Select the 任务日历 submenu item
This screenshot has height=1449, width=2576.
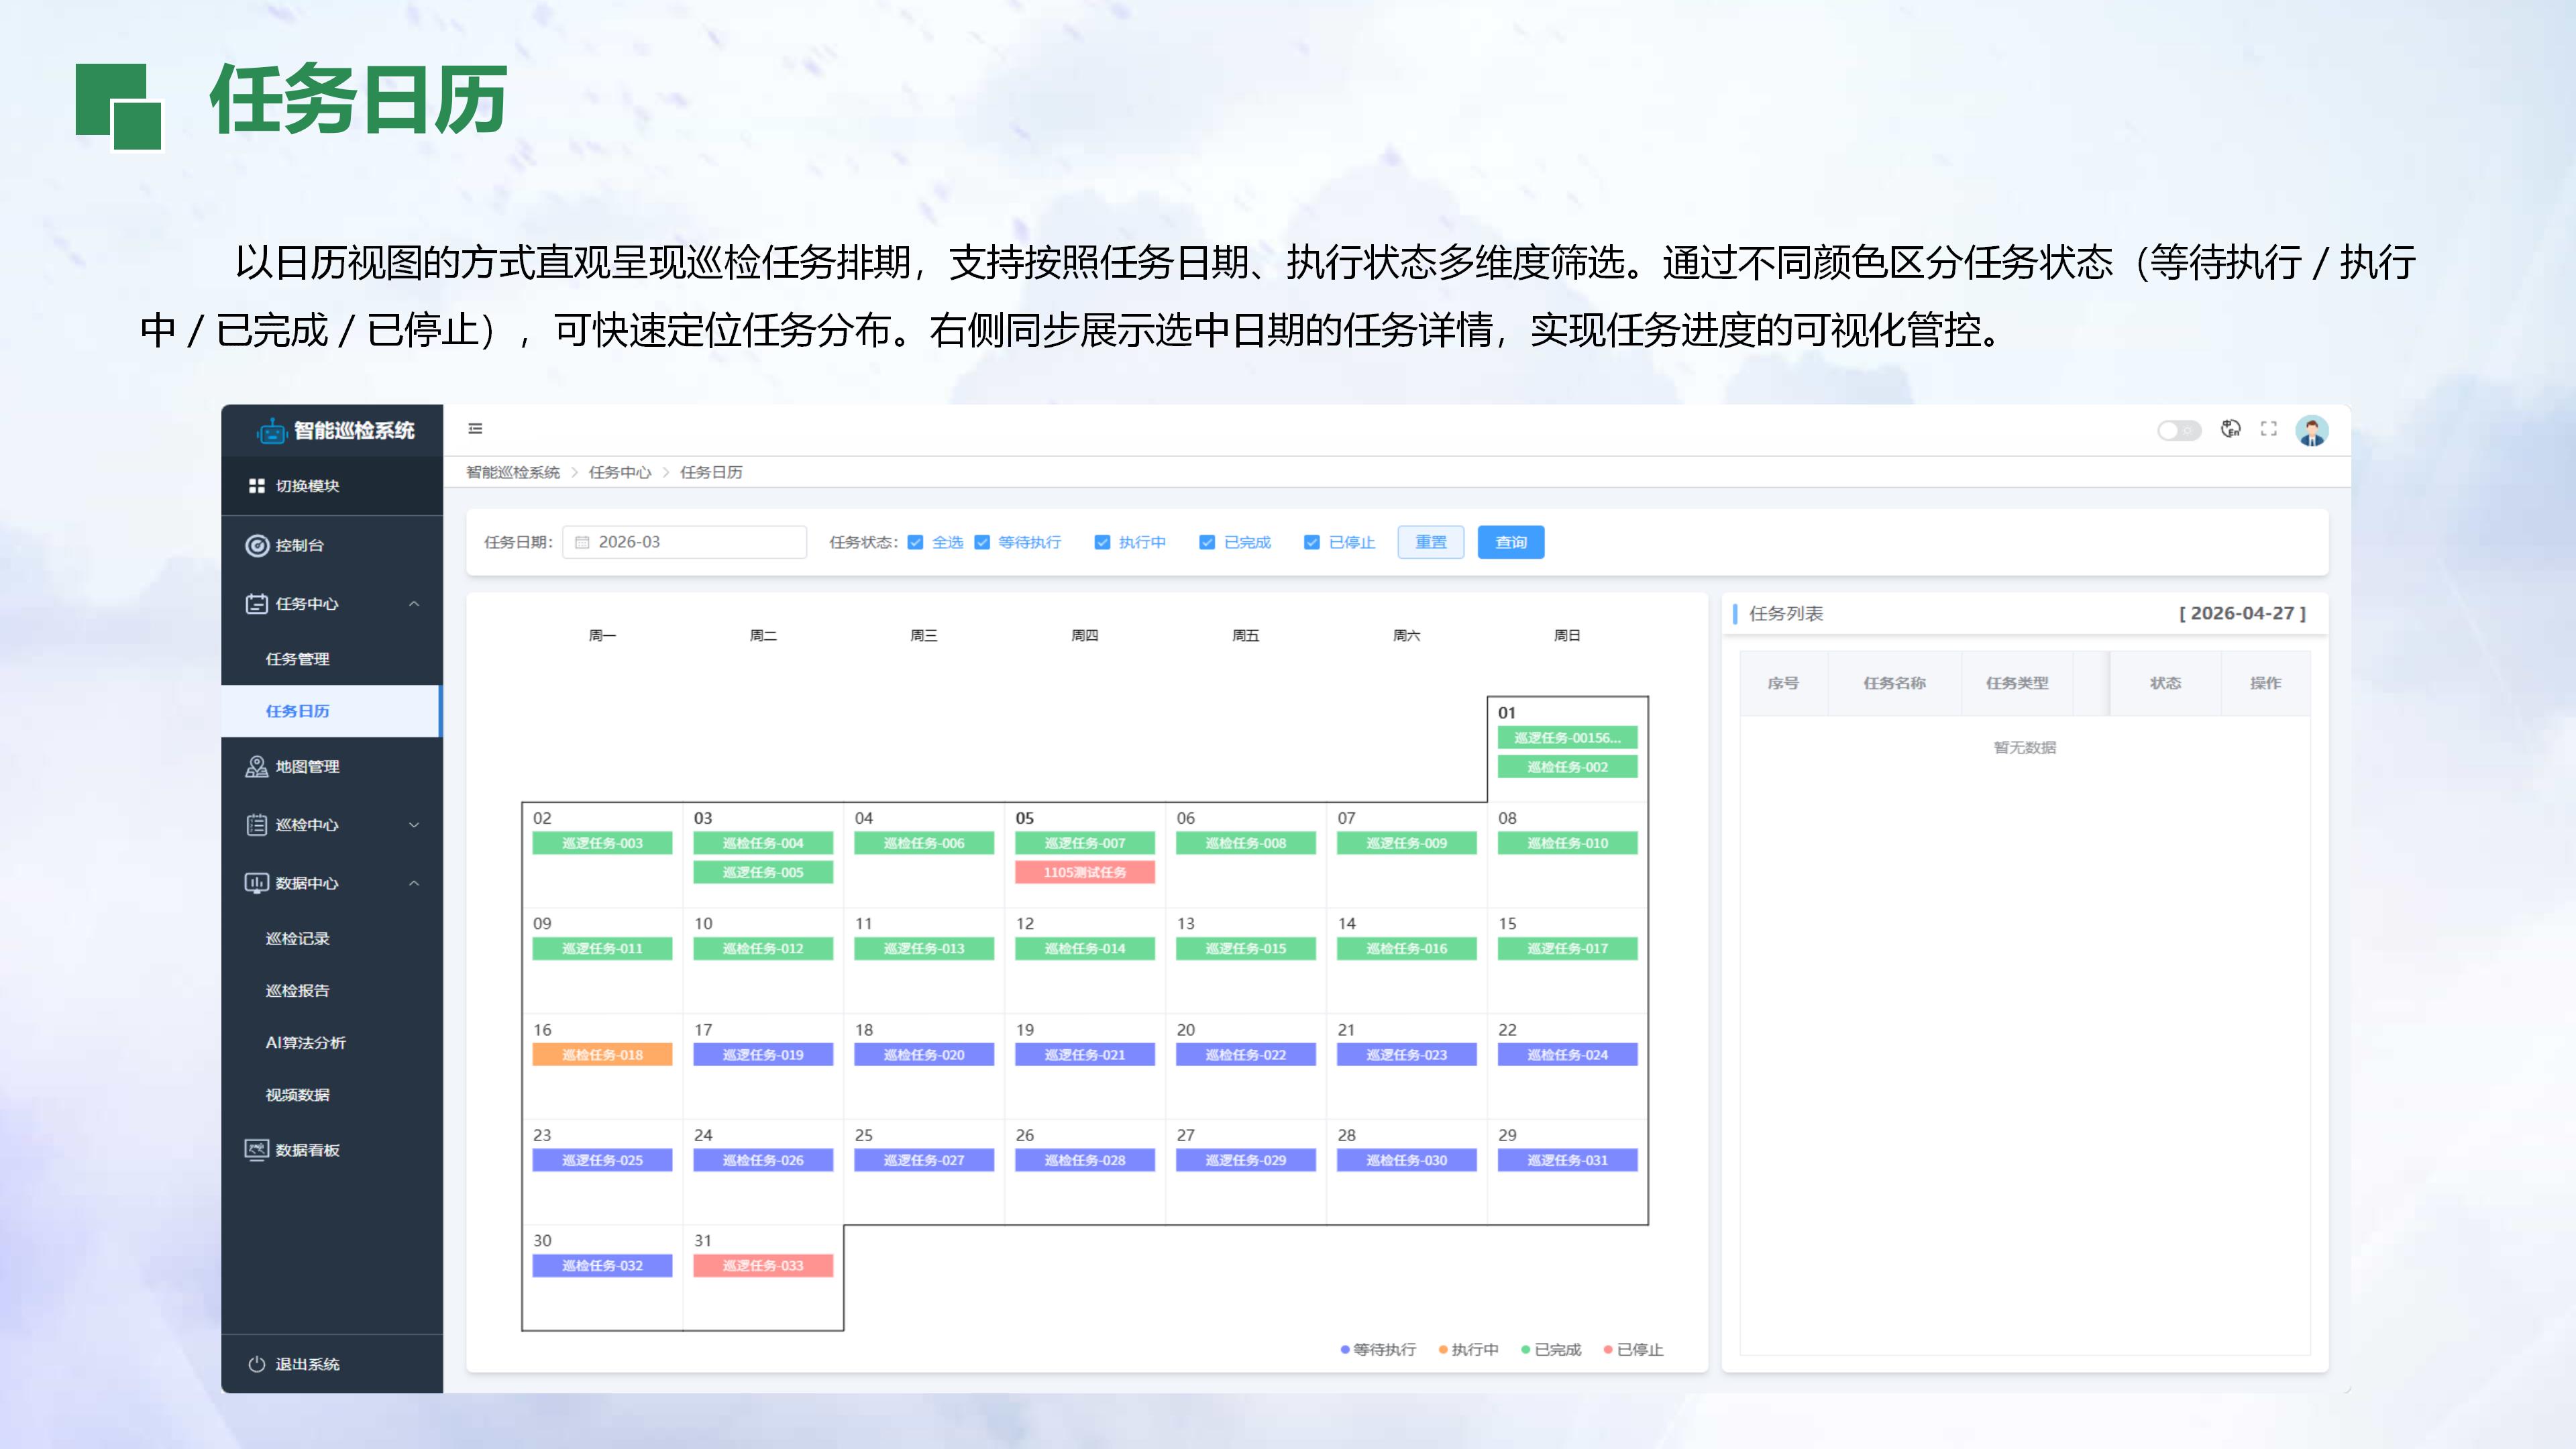(x=331, y=711)
